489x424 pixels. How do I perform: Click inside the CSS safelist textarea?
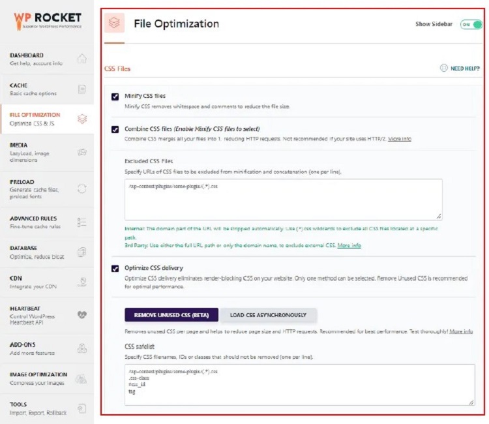(x=299, y=385)
